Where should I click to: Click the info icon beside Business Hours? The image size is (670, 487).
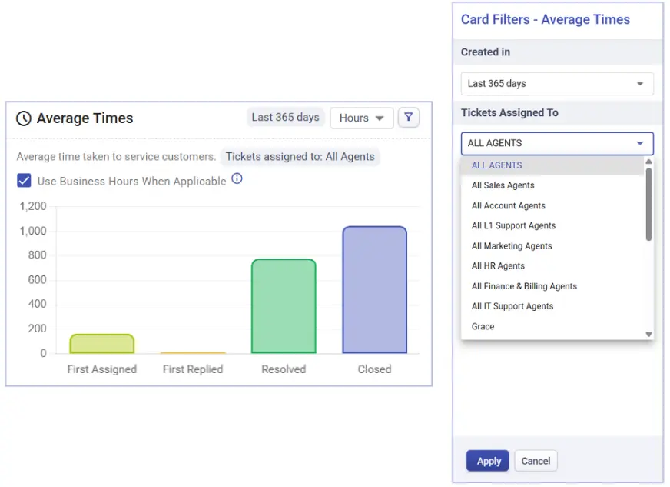tap(237, 179)
